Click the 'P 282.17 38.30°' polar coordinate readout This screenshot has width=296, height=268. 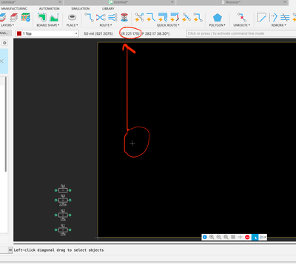click(155, 33)
